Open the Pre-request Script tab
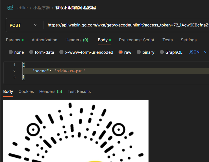 [137, 40]
